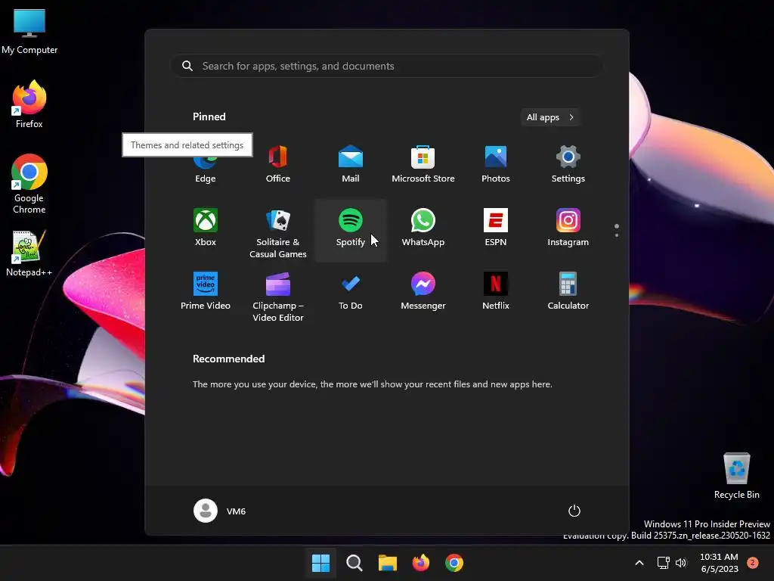
Task: Open the Office pinned app
Action: click(278, 165)
